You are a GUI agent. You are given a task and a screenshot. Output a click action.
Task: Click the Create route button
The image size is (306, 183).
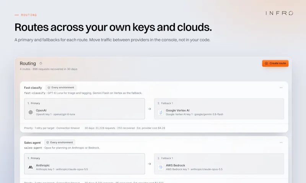pos(275,63)
